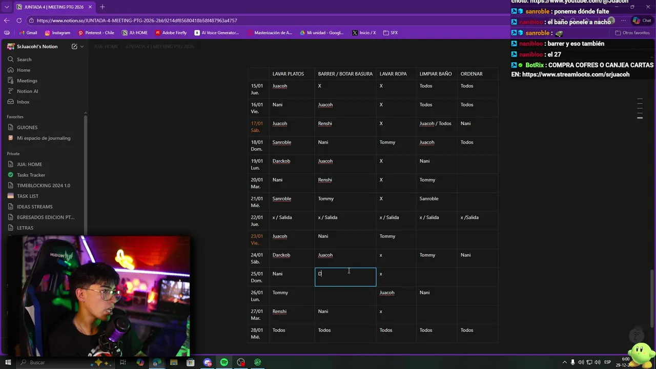The width and height of the screenshot is (656, 369).
Task: Select the LIMPIAR BAÑO header cell
Action: 436,74
